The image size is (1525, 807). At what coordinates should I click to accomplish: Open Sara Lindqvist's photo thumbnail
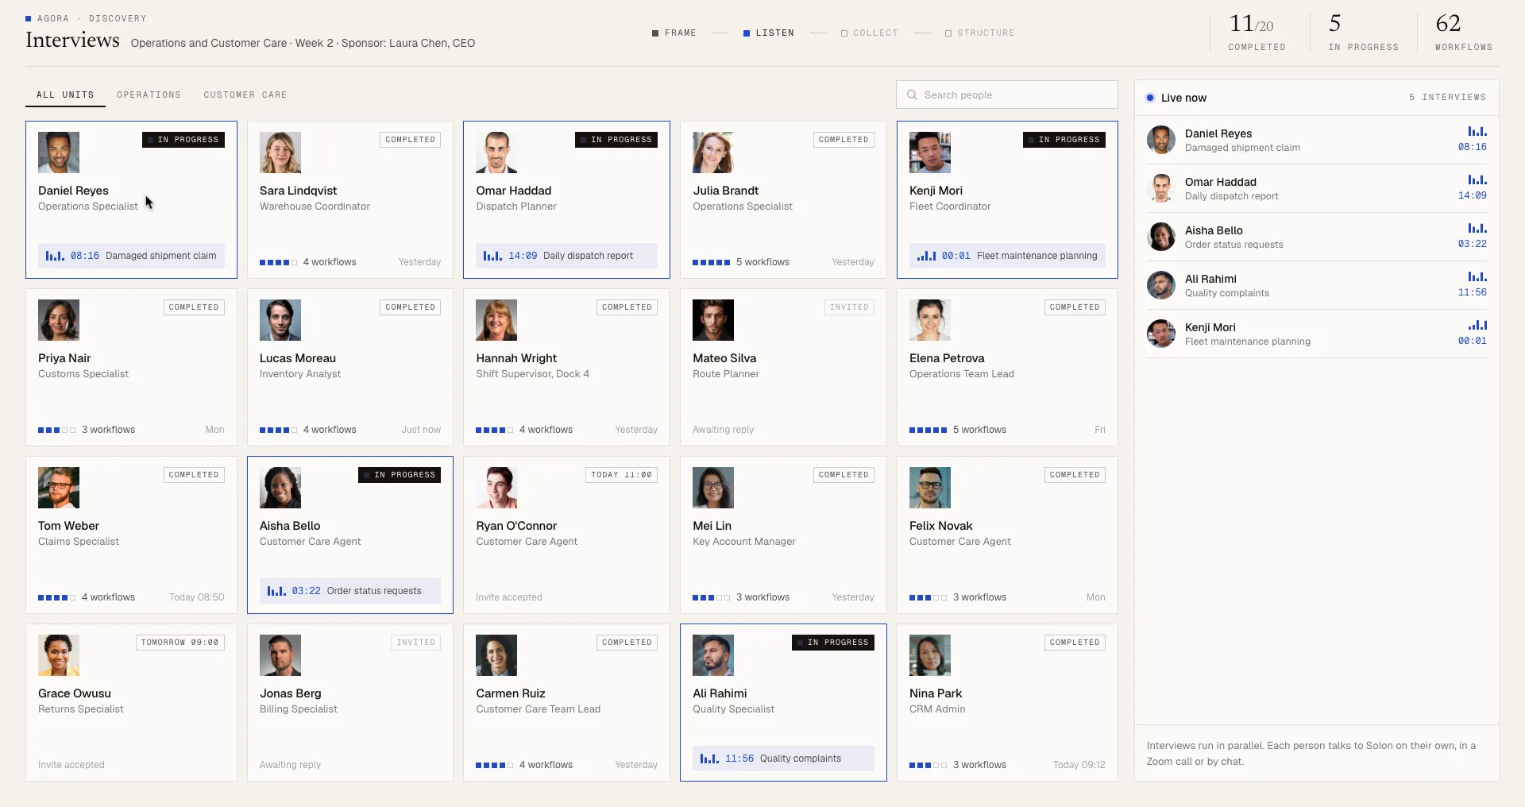tap(280, 153)
